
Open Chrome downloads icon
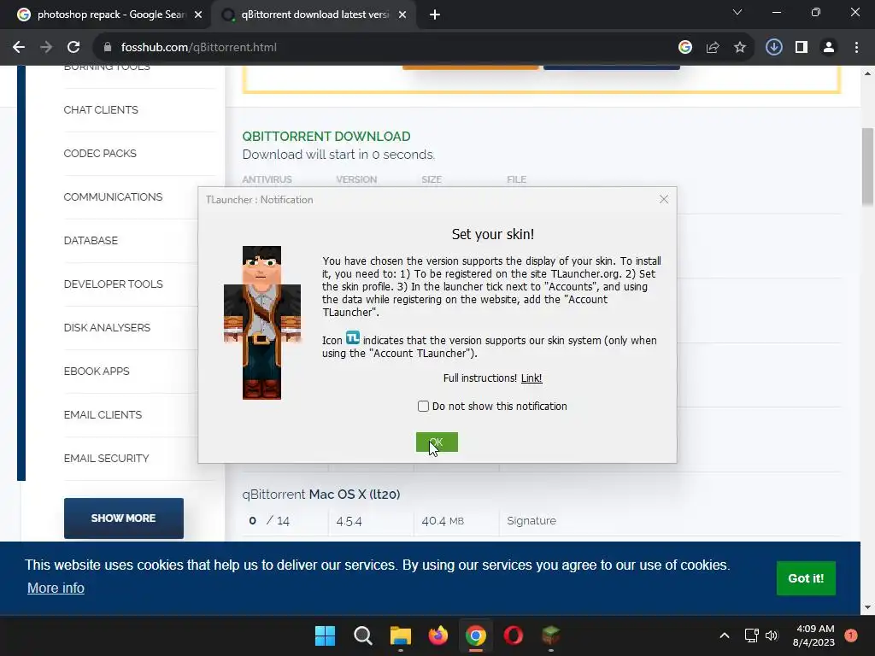774,48
